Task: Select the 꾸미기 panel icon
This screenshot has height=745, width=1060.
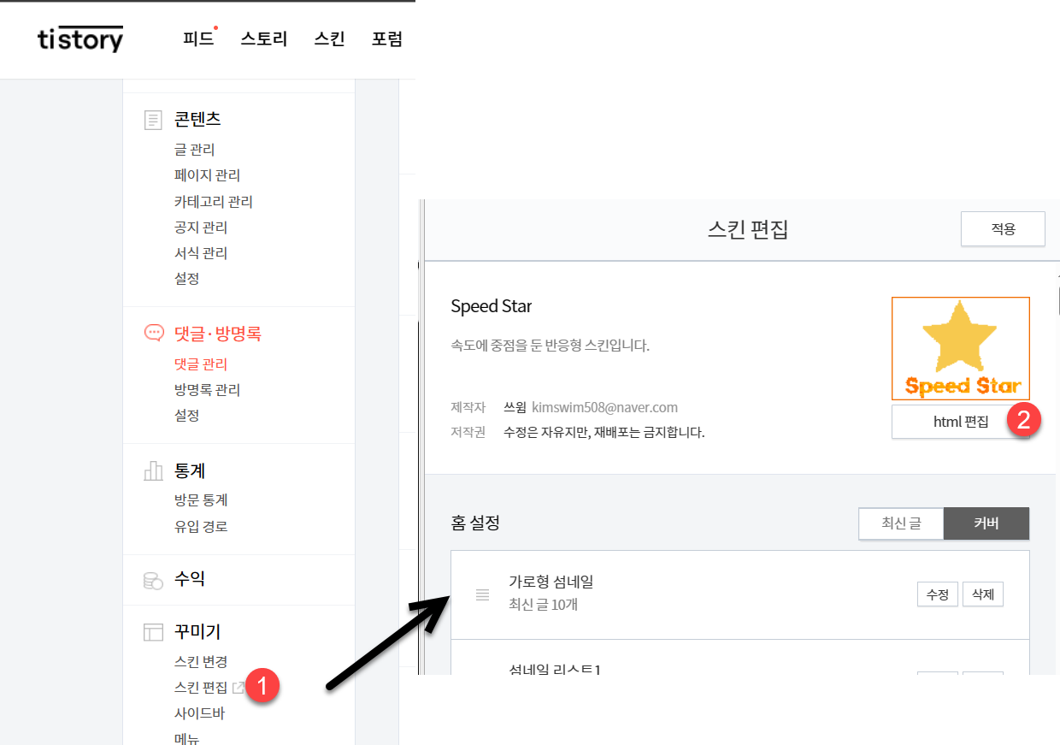Action: click(154, 631)
